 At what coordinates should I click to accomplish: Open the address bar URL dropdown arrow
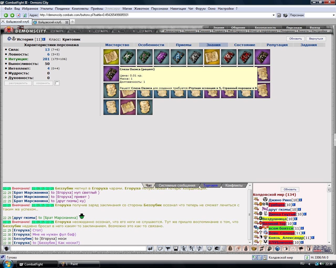pos(274,15)
